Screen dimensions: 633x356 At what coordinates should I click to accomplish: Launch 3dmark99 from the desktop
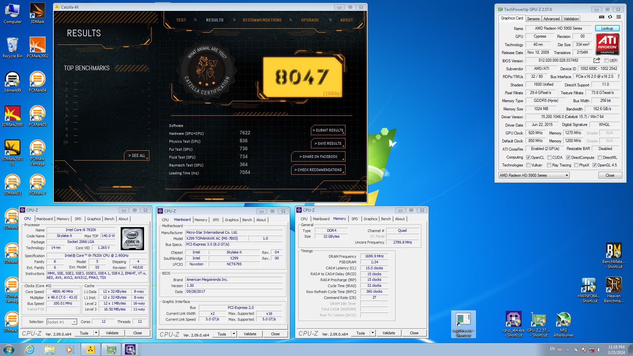tap(13, 82)
